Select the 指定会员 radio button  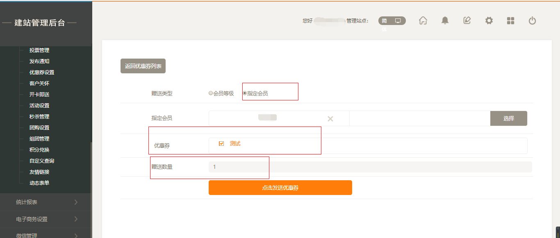245,93
